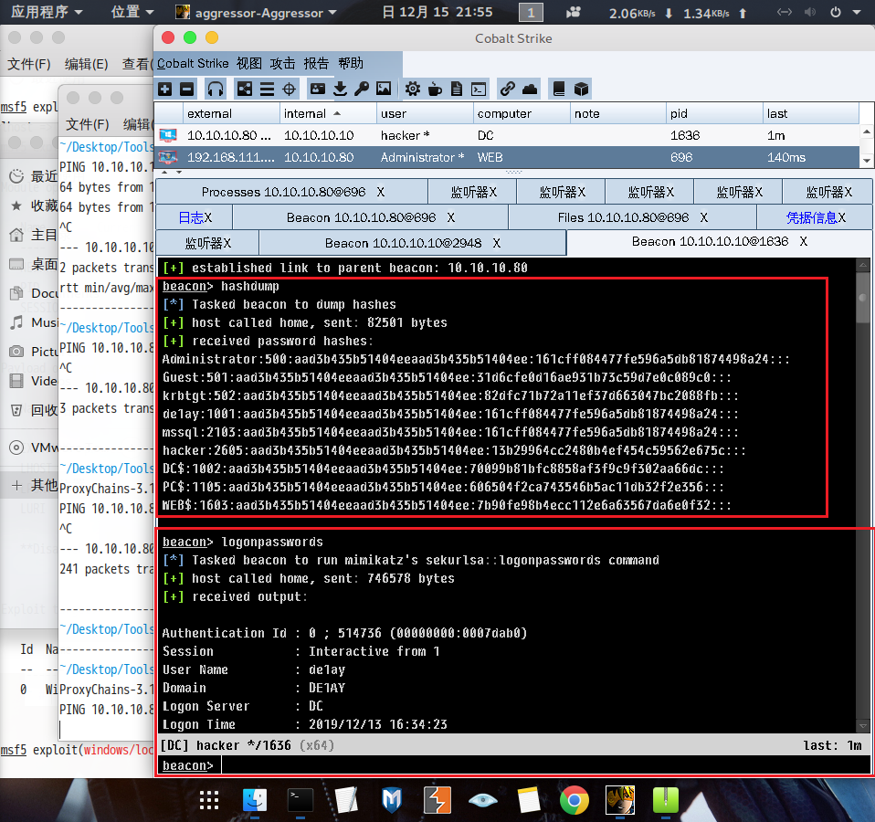Image resolution: width=875 pixels, height=822 pixels.
Task: Select the DC beacon row 10.10.10.10
Action: (x=507, y=135)
